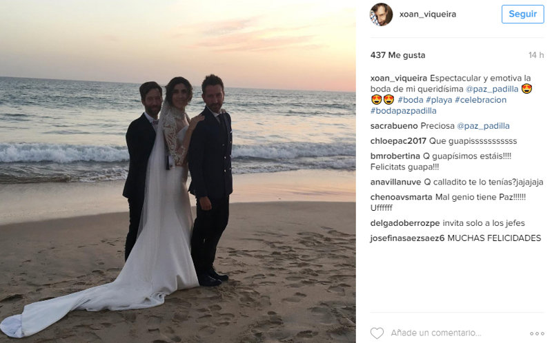This screenshot has width=552, height=343.
Task: Open @paz_padilla mention in sacrabueno comment
Action: [x=483, y=126]
